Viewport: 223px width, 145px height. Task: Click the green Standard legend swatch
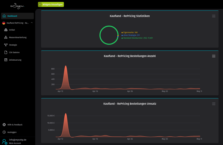coord(122,38)
